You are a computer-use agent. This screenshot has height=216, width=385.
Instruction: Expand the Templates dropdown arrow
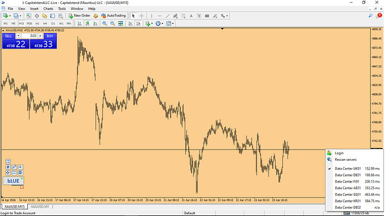tap(173, 23)
